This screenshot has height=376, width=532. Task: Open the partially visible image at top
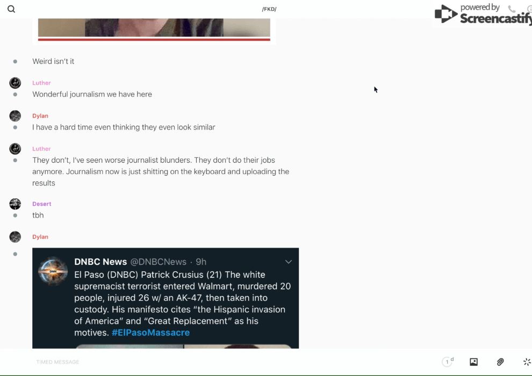click(154, 30)
